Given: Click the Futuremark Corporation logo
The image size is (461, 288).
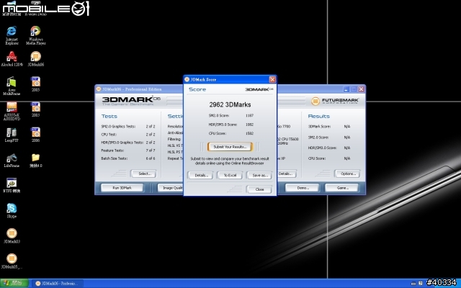Looking at the screenshot, I should point(335,101).
